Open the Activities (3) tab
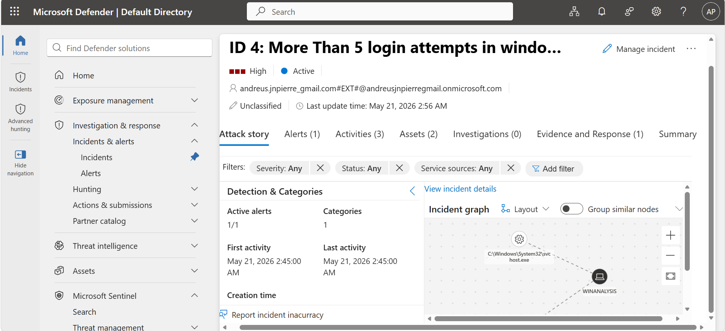Viewport: 725px width, 331px height. 360,134
